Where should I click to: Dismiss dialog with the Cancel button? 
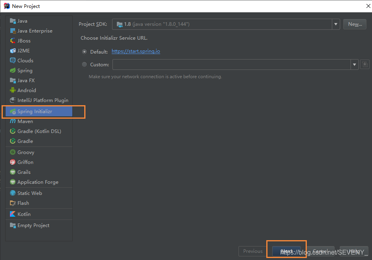[x=320, y=251]
